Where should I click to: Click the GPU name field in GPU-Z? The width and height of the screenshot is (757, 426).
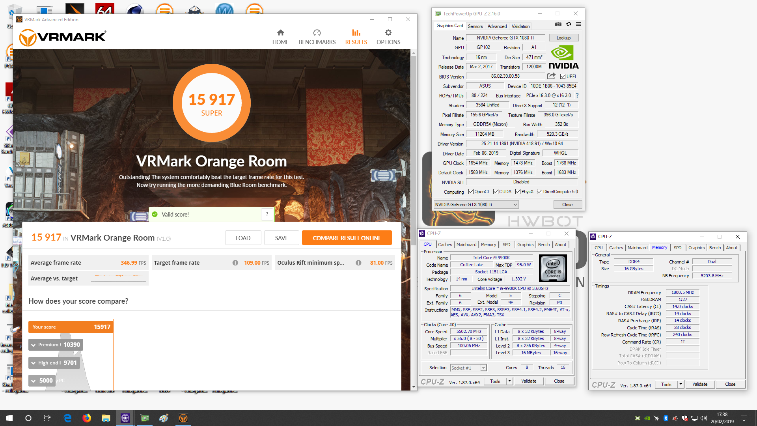tap(505, 38)
